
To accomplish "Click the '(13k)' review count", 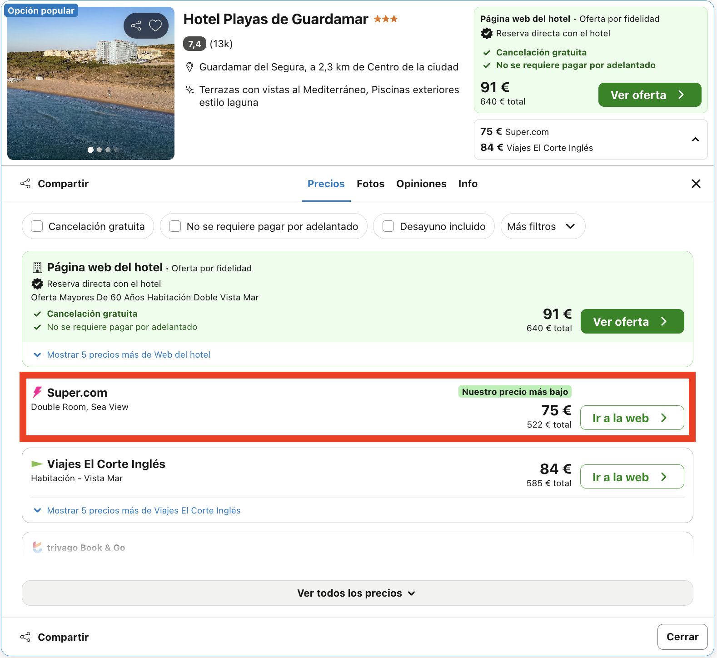I will click(221, 44).
